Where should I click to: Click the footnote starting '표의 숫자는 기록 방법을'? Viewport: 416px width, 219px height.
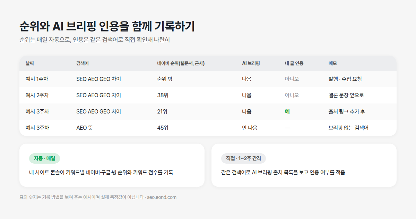[x=98, y=197]
